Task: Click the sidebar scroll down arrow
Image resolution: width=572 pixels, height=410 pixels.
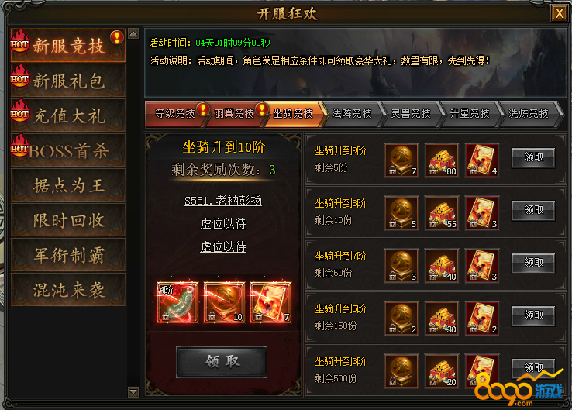Action: pyautogui.click(x=133, y=392)
